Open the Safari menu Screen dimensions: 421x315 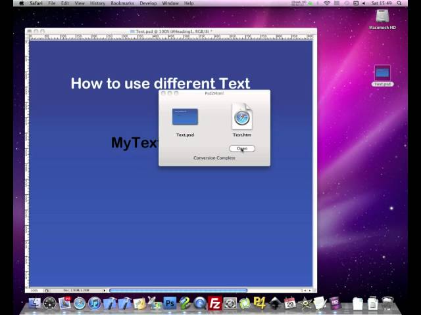(x=36, y=3)
